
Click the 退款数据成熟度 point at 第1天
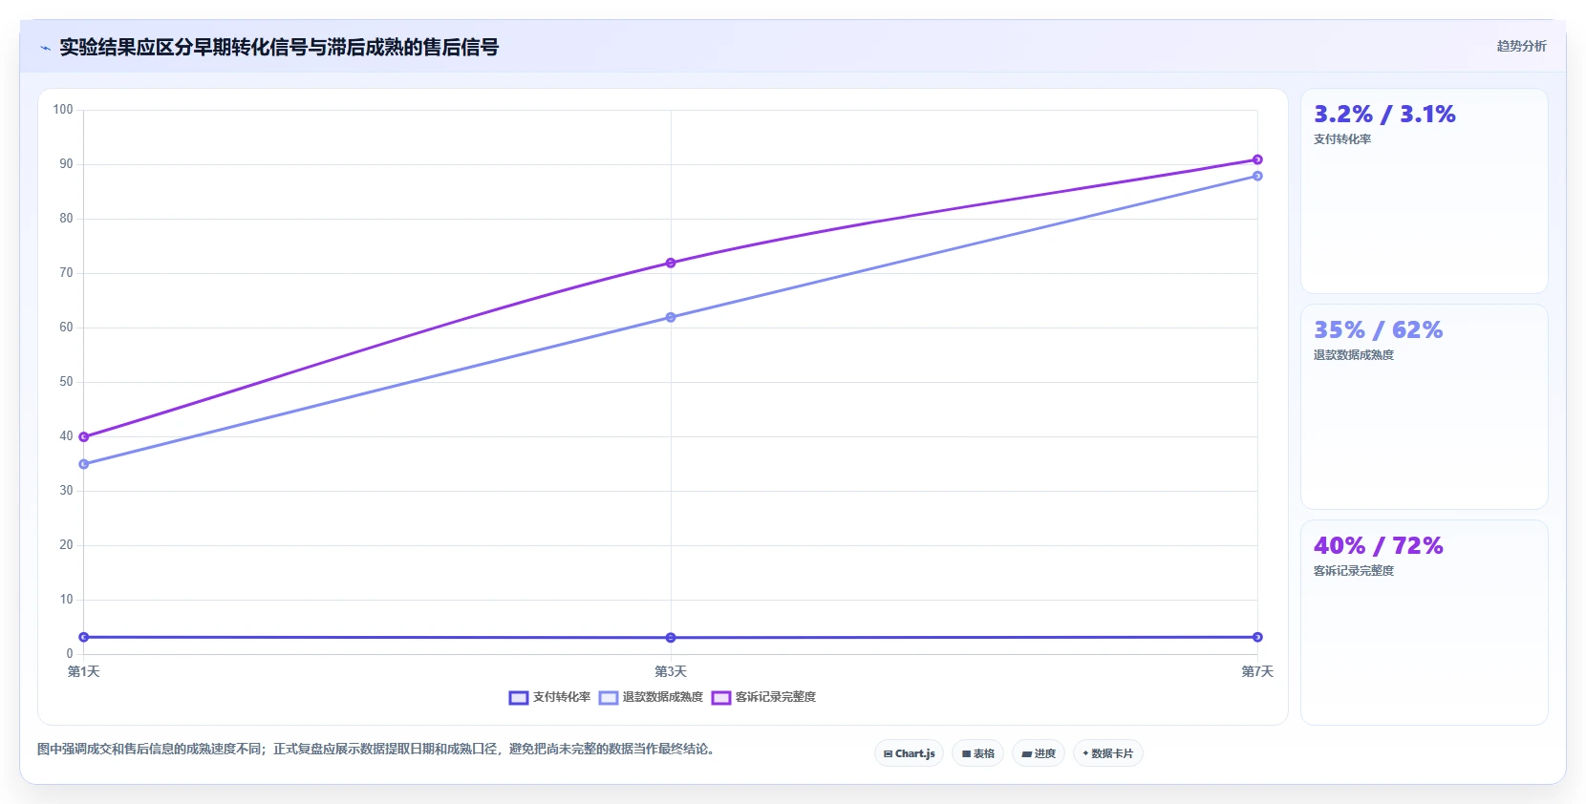[x=84, y=464]
